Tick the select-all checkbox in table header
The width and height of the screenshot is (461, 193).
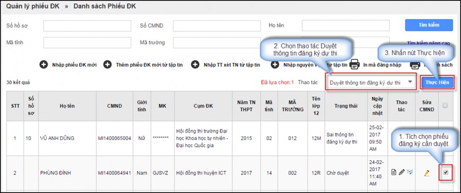tap(445, 106)
